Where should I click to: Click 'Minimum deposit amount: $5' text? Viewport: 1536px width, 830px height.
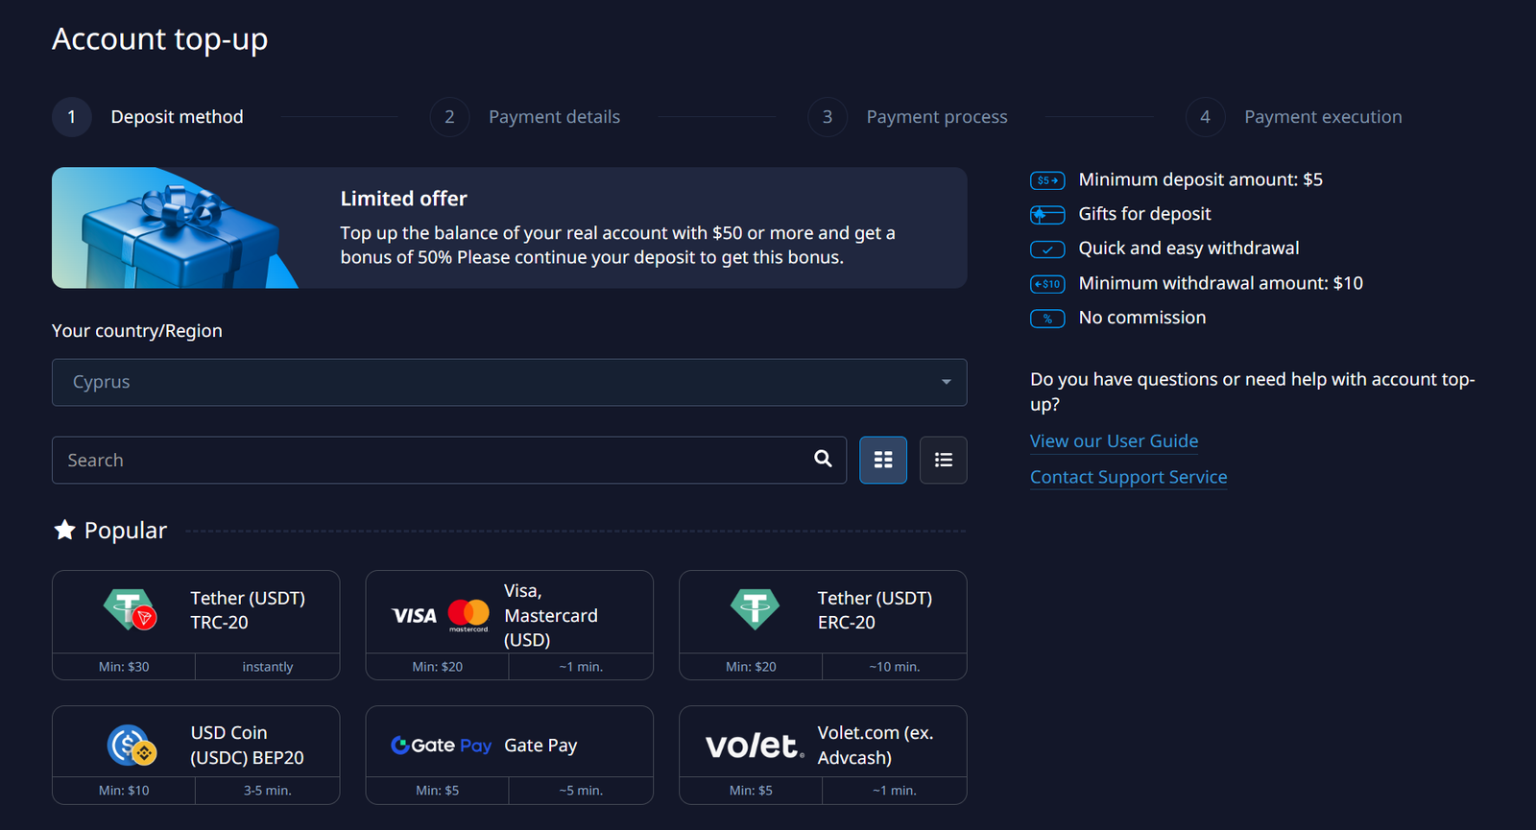point(1200,179)
